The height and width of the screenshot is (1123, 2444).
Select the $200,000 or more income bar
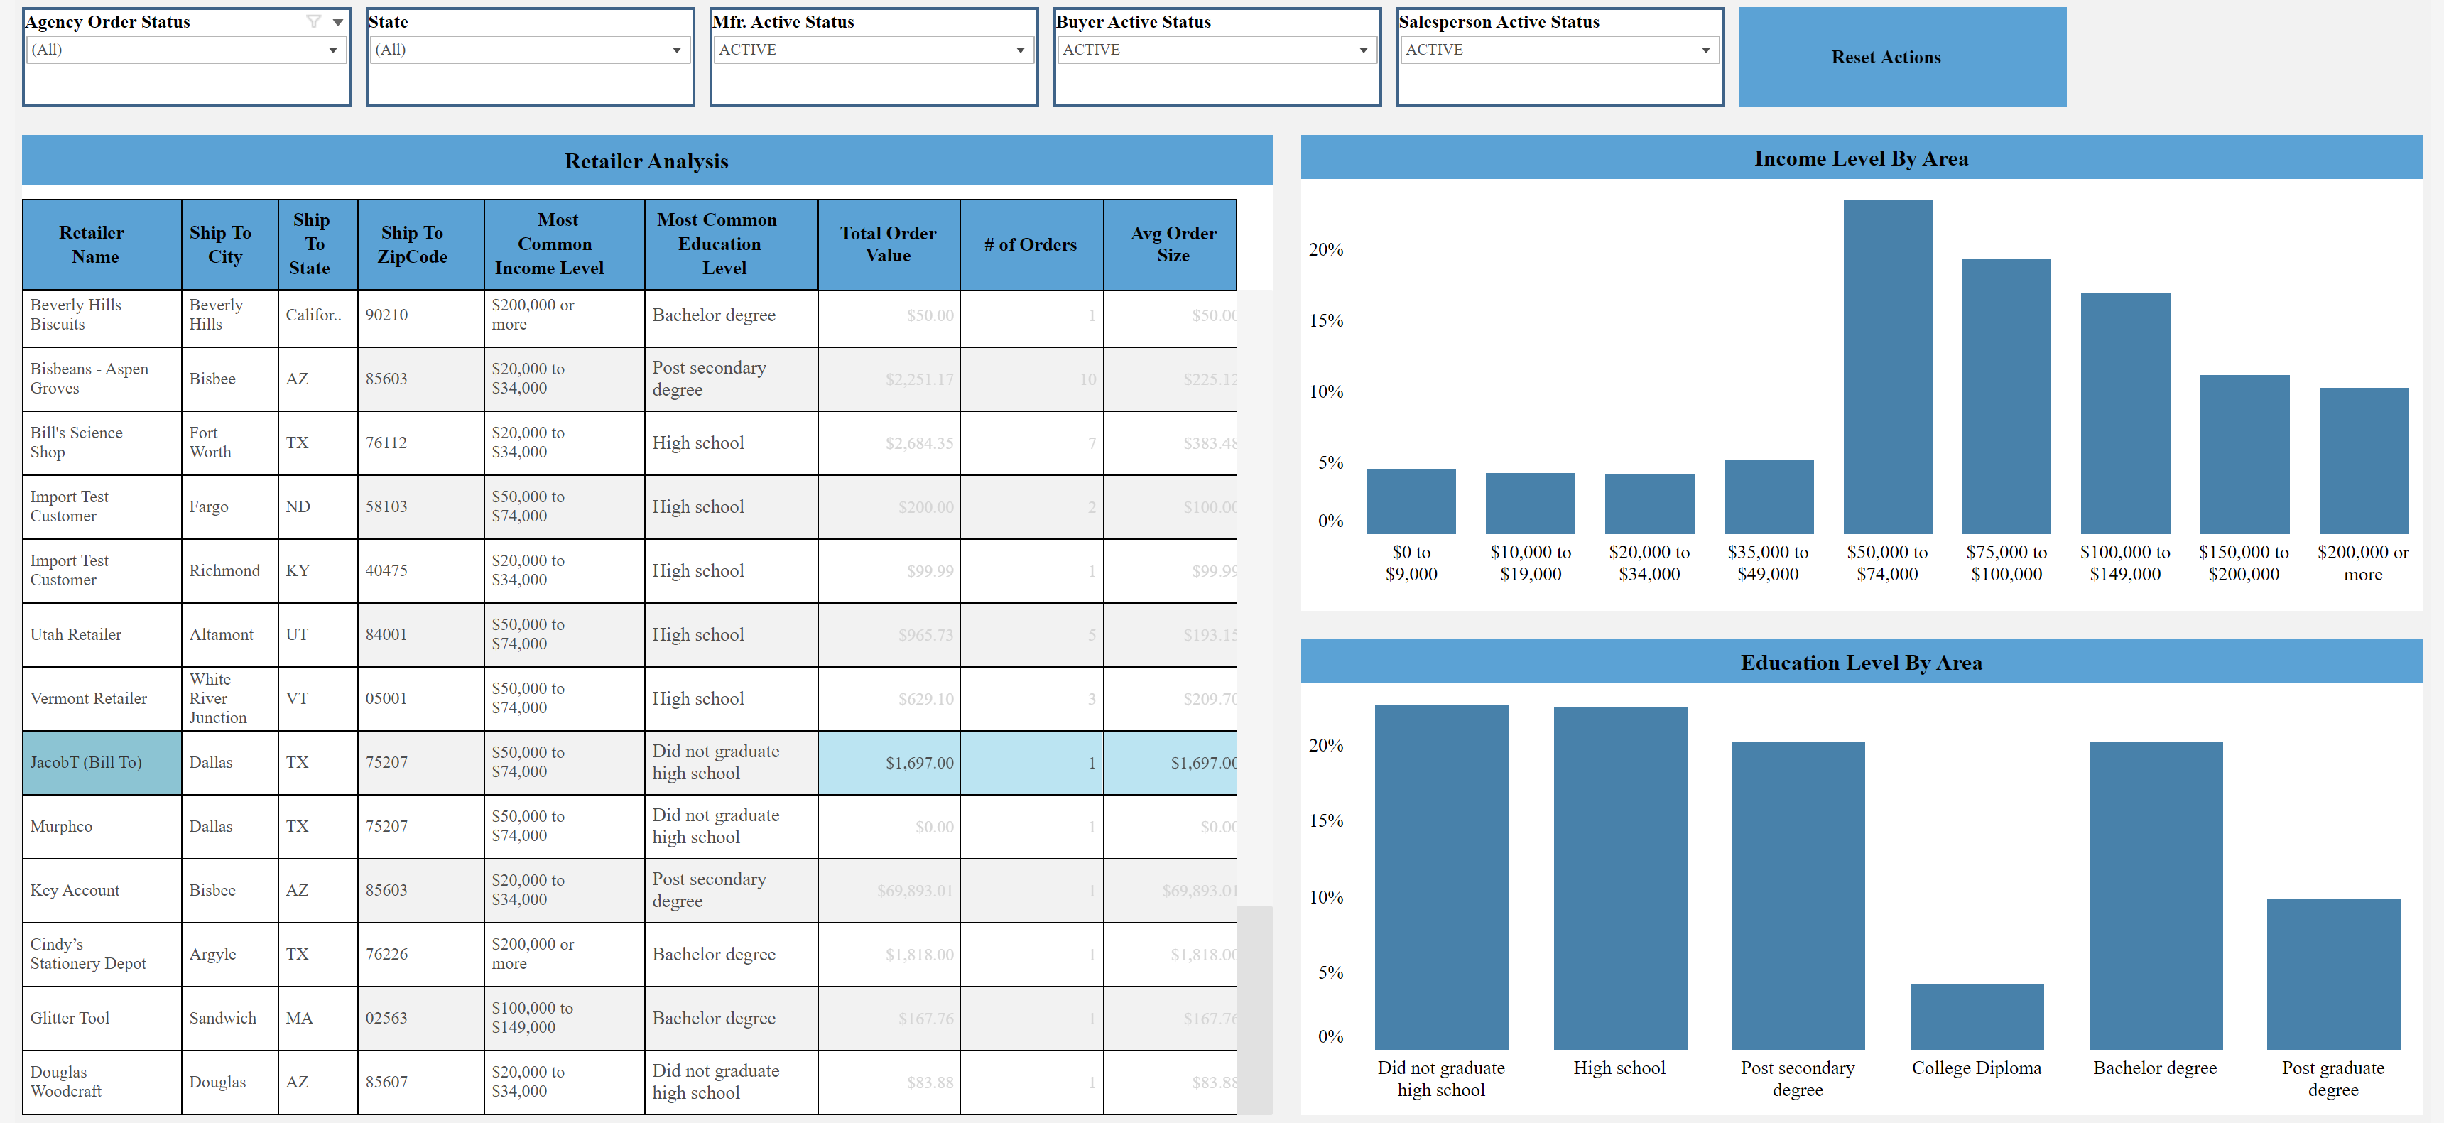pyautogui.click(x=2363, y=461)
